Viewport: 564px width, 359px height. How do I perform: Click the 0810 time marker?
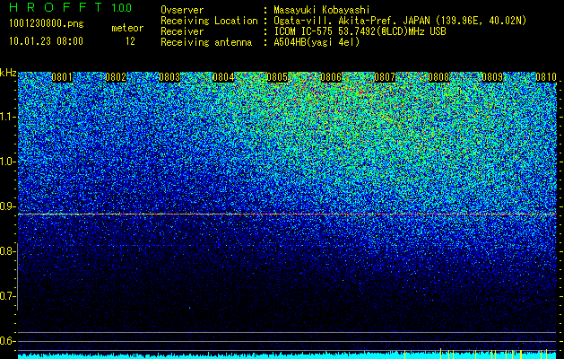pos(546,77)
